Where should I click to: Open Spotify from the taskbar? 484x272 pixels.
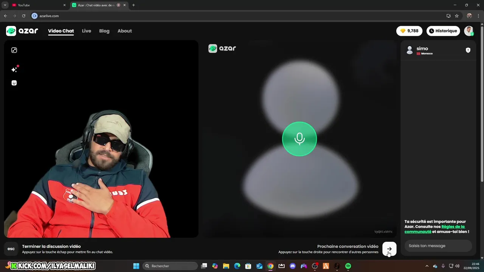[x=348, y=266]
